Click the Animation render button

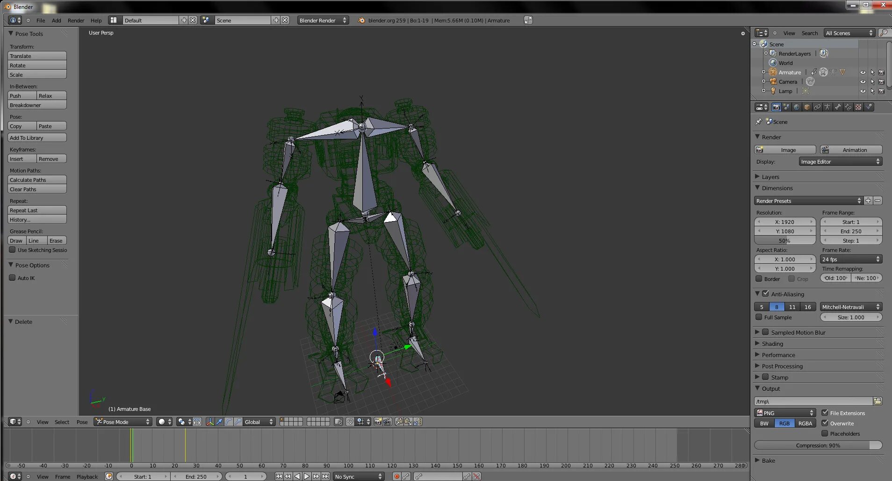(851, 150)
